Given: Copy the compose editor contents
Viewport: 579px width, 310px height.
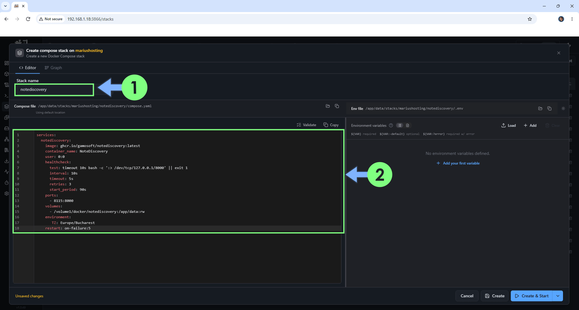Looking at the screenshot, I should click(x=331, y=125).
